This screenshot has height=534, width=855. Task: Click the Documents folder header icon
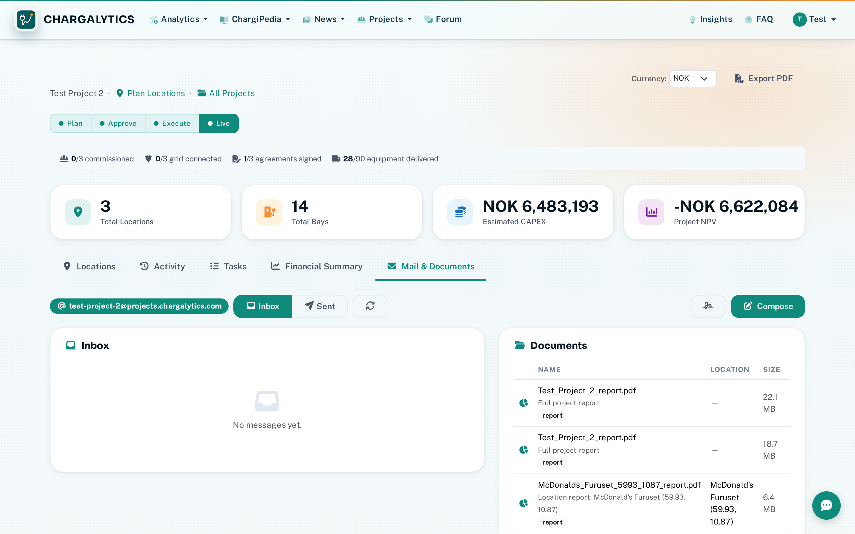[x=520, y=345]
